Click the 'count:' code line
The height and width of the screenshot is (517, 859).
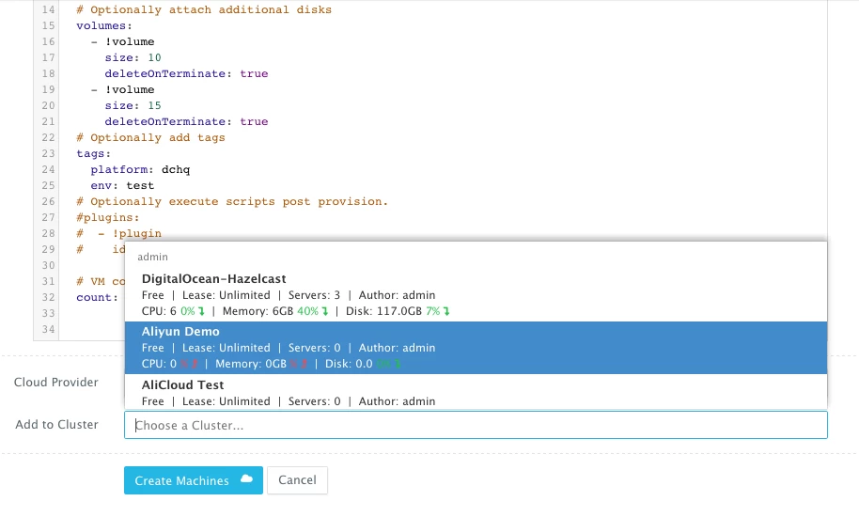click(x=97, y=297)
